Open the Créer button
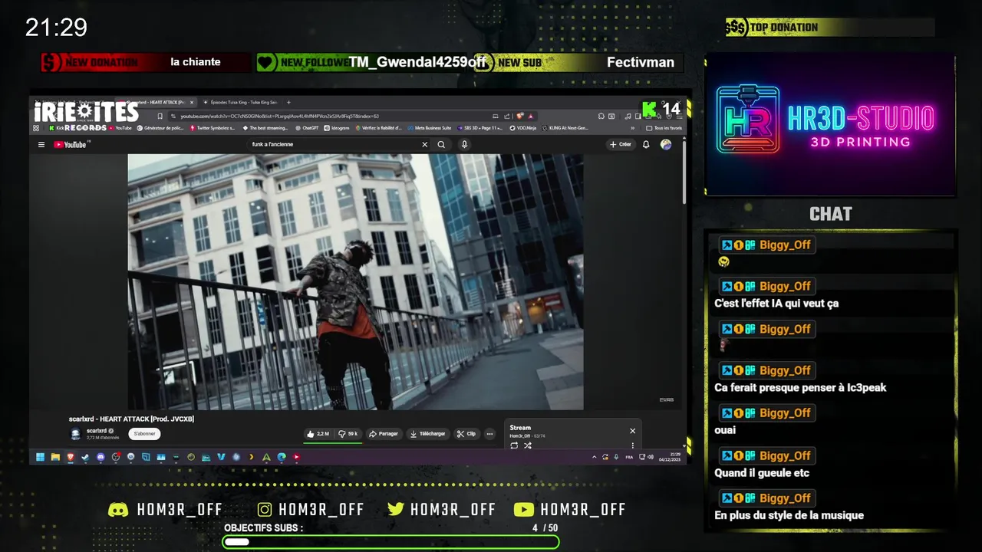This screenshot has height=552, width=982. (x=621, y=144)
